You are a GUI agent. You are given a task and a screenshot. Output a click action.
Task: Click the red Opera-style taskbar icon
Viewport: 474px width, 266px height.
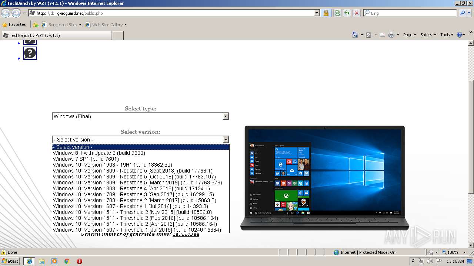pos(79,261)
